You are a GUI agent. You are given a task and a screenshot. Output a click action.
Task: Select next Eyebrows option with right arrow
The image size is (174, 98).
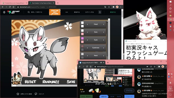point(104,48)
